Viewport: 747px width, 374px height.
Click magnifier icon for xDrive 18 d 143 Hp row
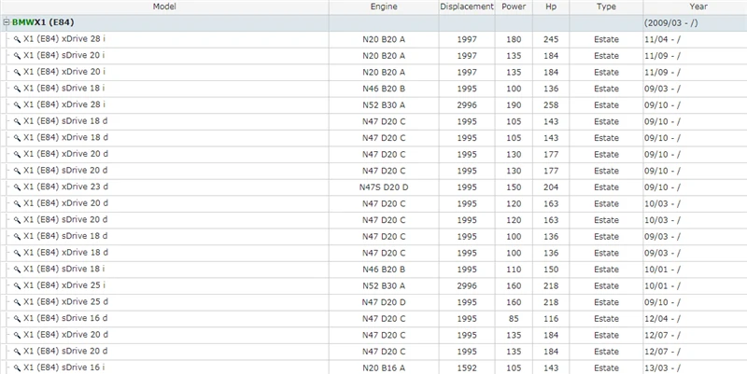click(x=17, y=138)
